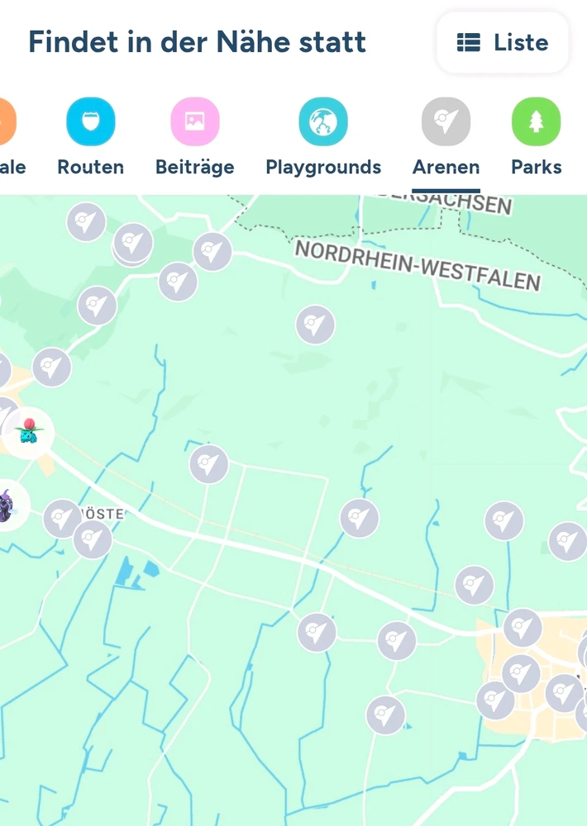Switch to the Playgrounds tab label

(x=323, y=167)
